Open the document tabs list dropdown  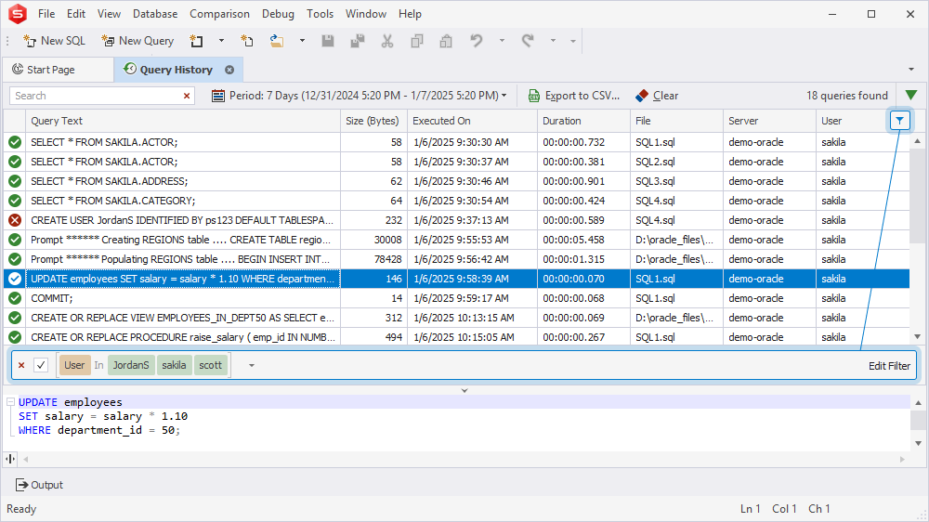pos(911,70)
